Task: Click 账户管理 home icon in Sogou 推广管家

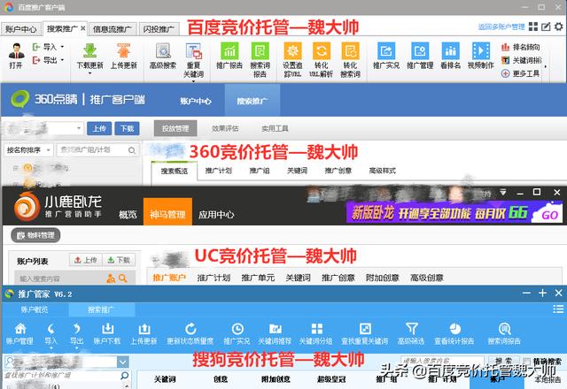Action: 20,329
